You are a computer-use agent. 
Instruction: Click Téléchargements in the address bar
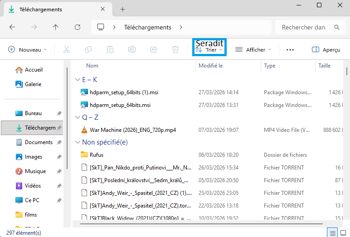point(147,27)
